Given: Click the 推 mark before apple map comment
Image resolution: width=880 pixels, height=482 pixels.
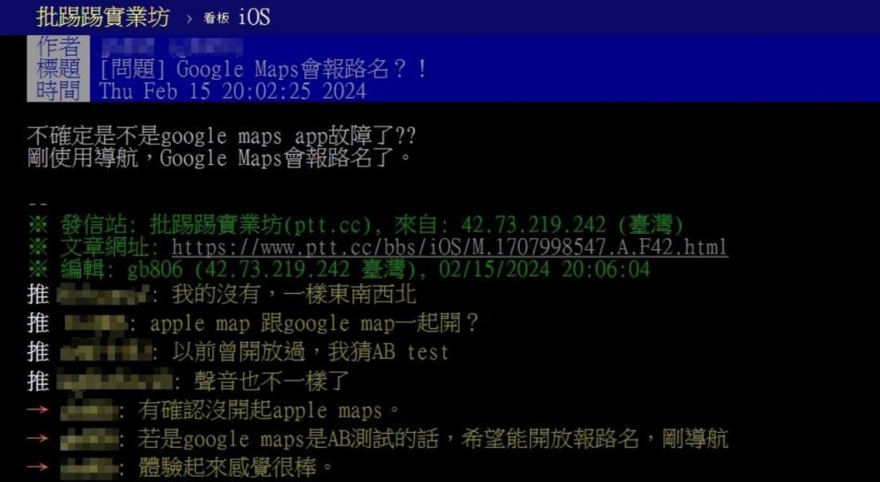Looking at the screenshot, I should point(38,323).
